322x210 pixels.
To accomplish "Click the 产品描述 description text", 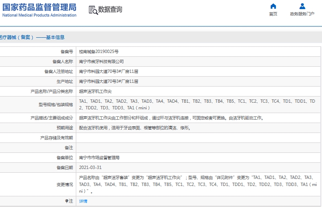I will click(172, 118).
